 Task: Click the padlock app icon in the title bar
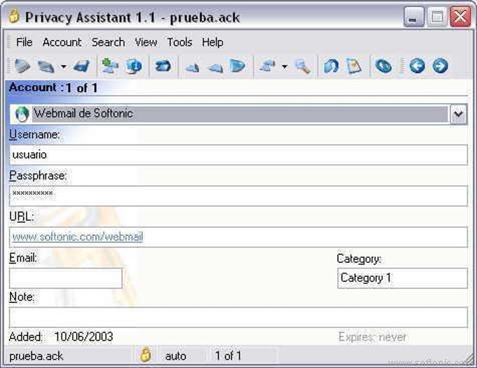tap(14, 16)
